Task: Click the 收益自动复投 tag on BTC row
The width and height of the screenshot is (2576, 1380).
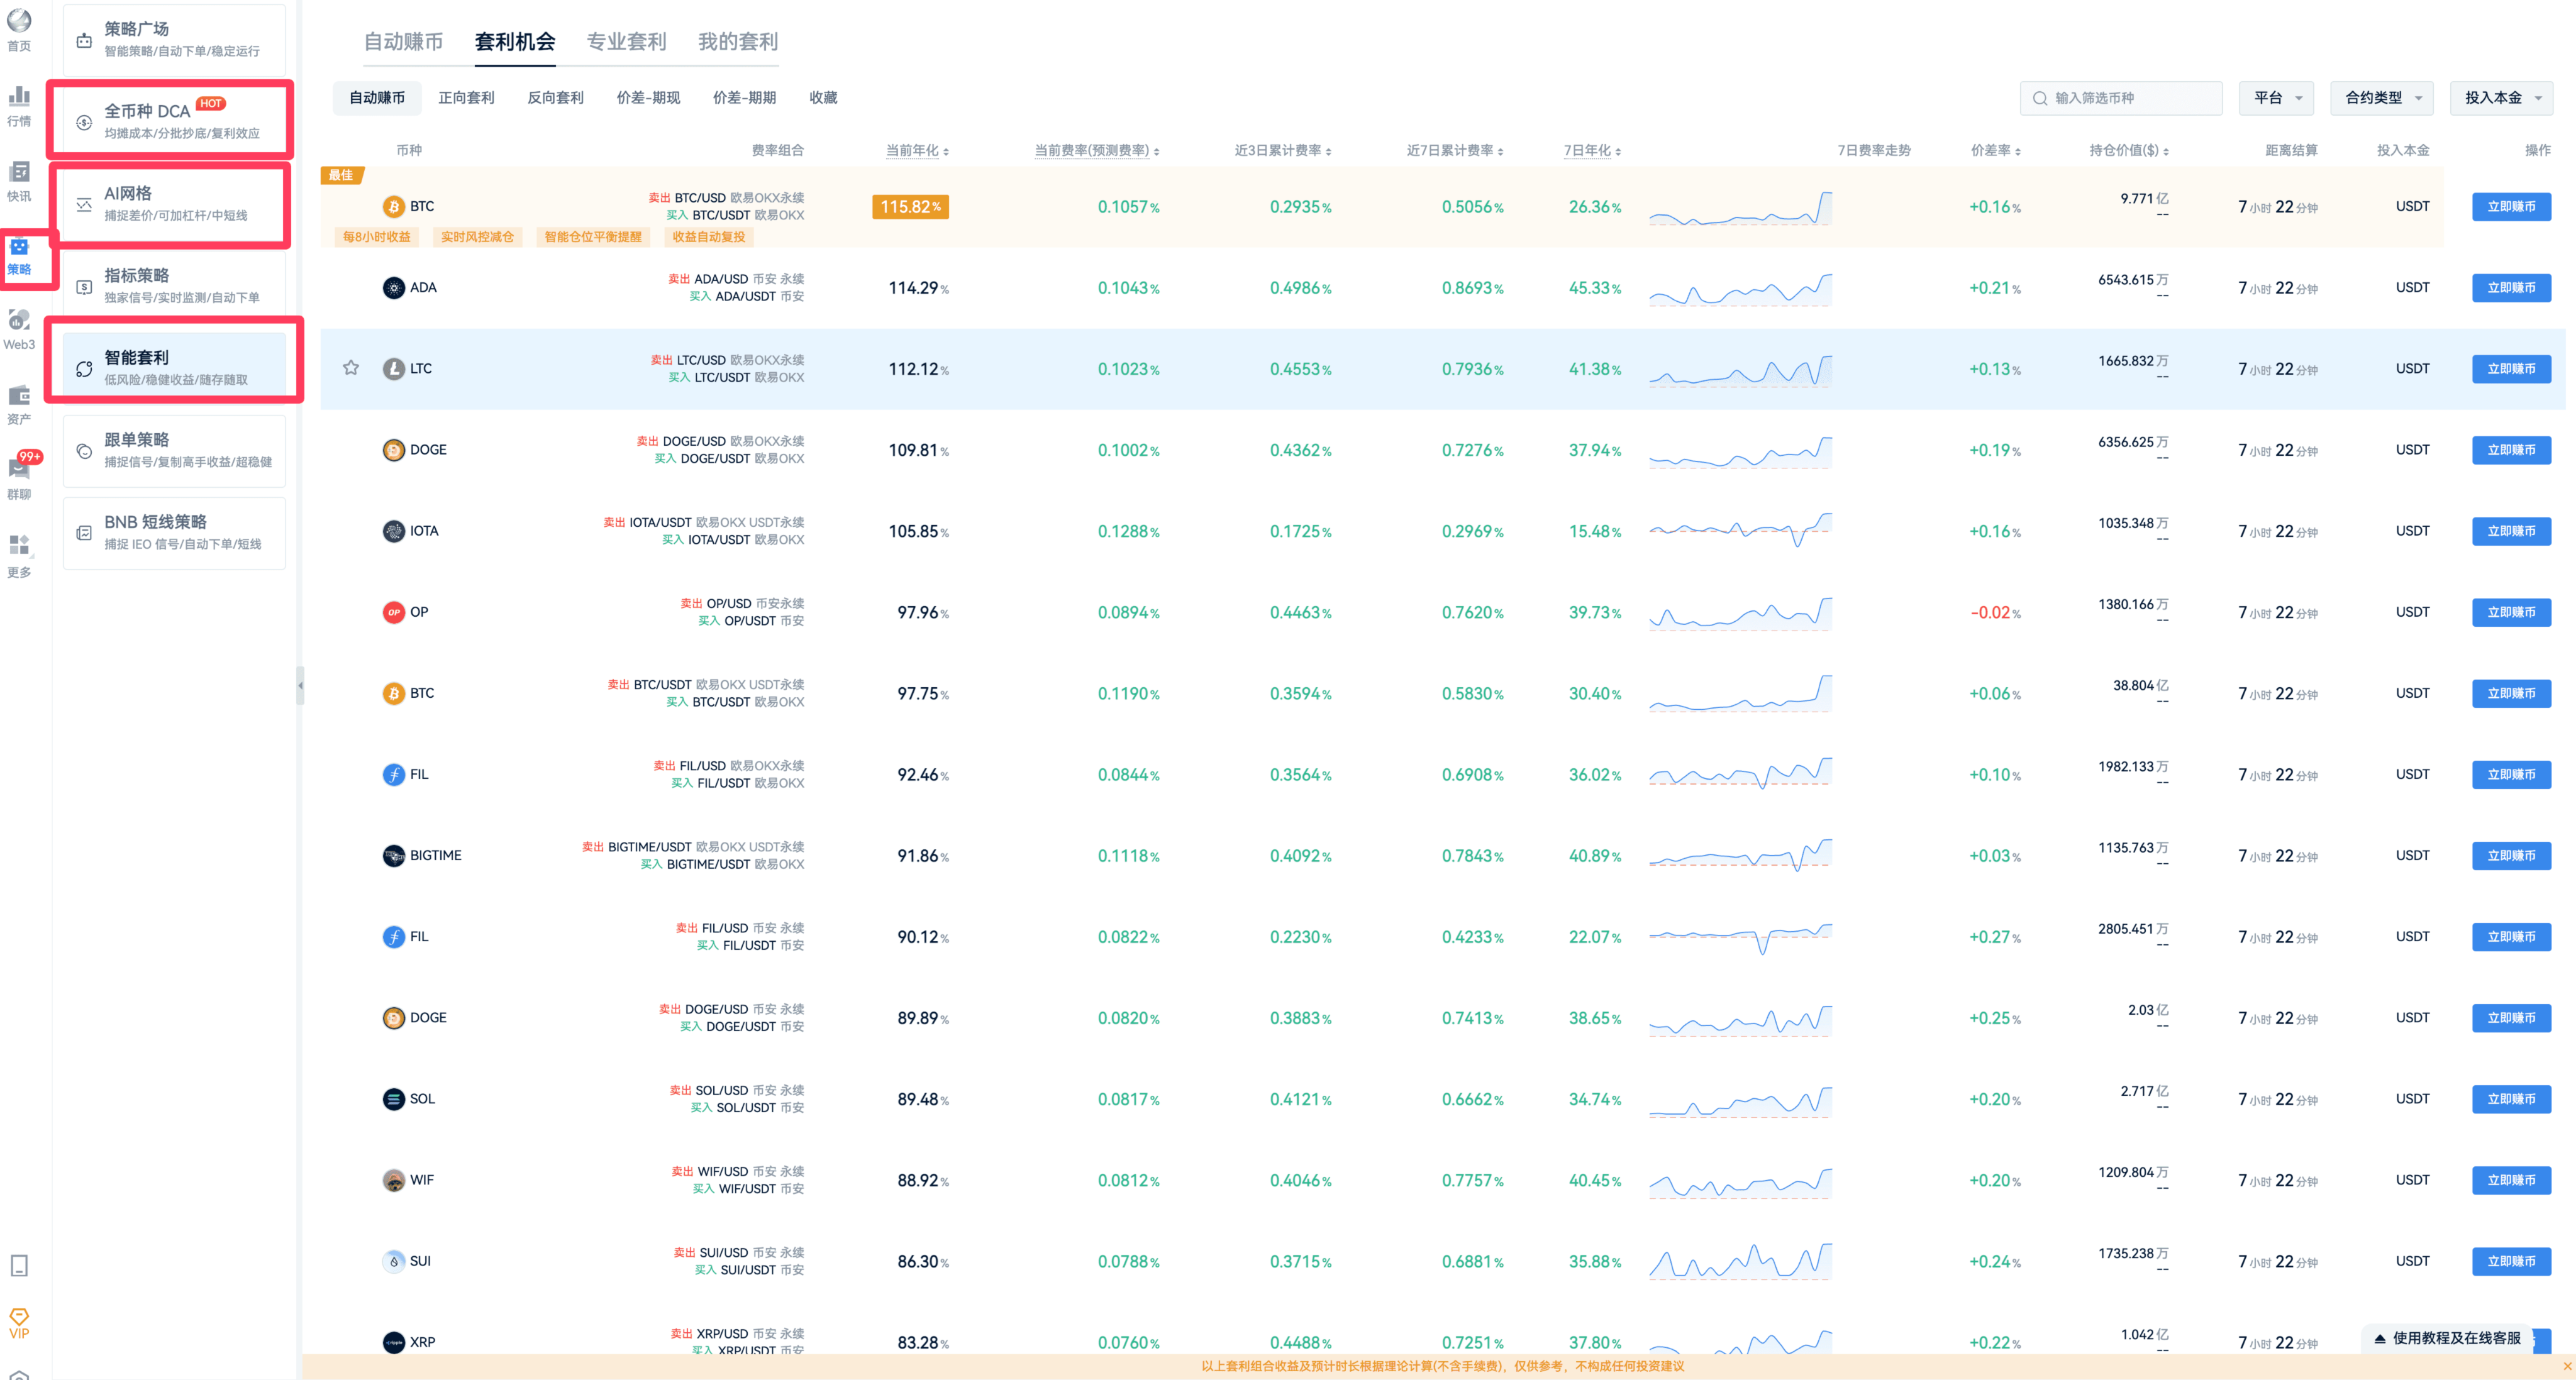Action: click(x=709, y=237)
